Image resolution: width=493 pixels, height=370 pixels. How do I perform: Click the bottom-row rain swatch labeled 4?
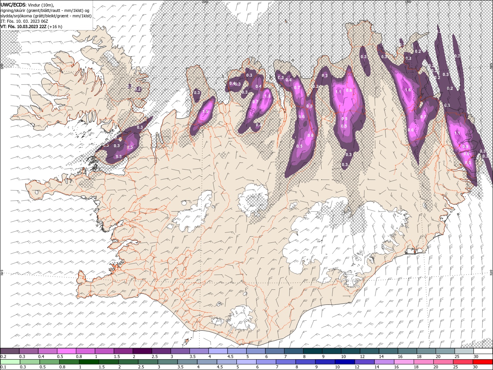click(x=206, y=362)
